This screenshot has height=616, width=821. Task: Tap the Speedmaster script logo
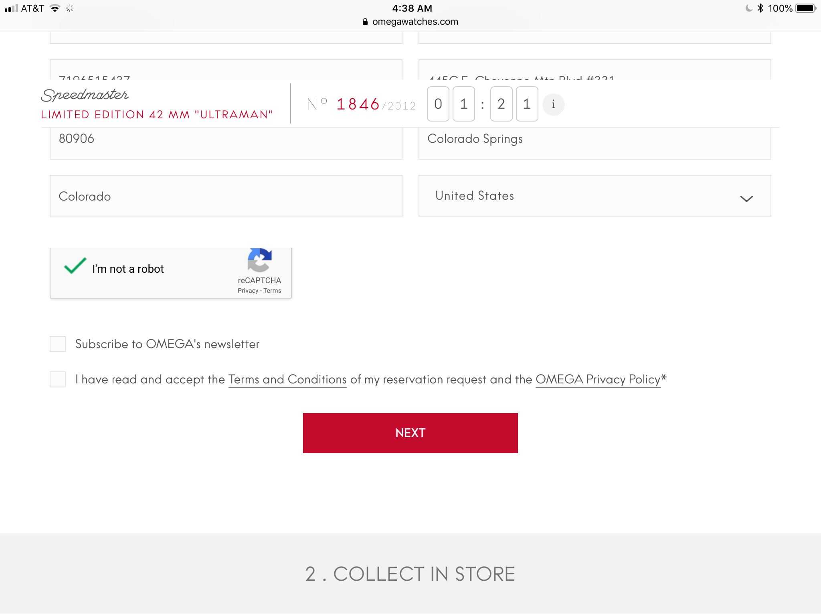tap(85, 95)
